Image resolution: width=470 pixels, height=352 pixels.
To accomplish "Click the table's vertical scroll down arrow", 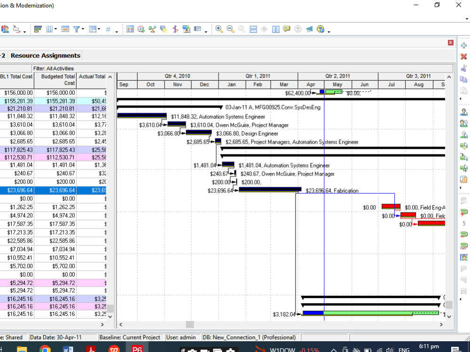I will click(x=110, y=316).
